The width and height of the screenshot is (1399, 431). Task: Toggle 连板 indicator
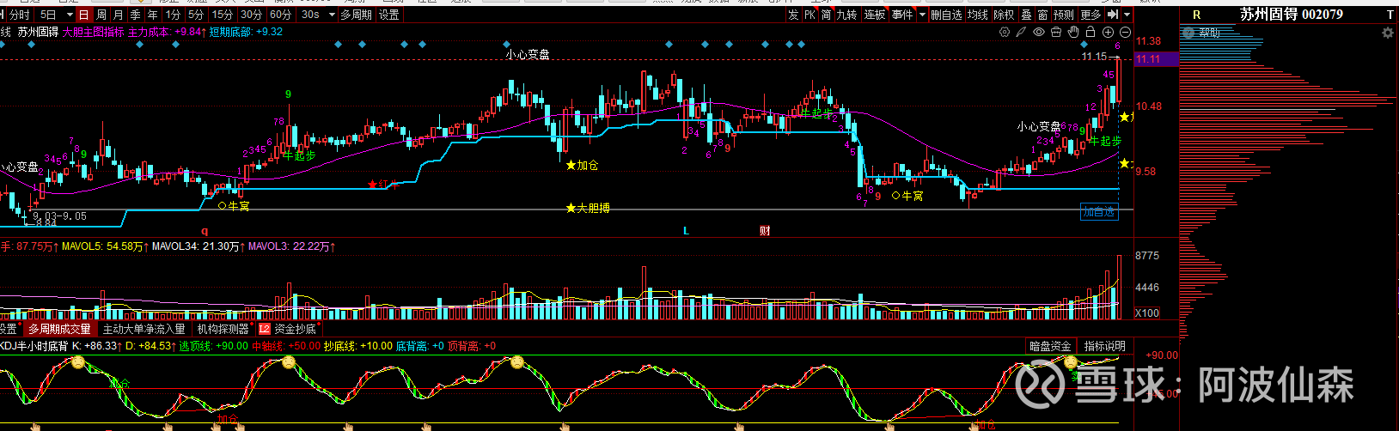click(x=875, y=15)
